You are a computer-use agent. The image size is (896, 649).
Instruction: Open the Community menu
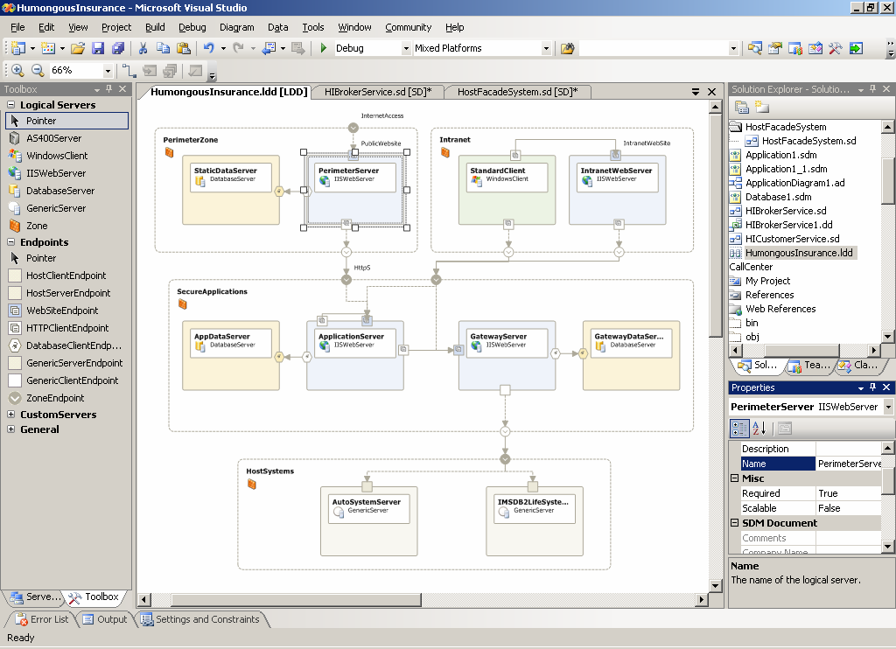pyautogui.click(x=408, y=27)
